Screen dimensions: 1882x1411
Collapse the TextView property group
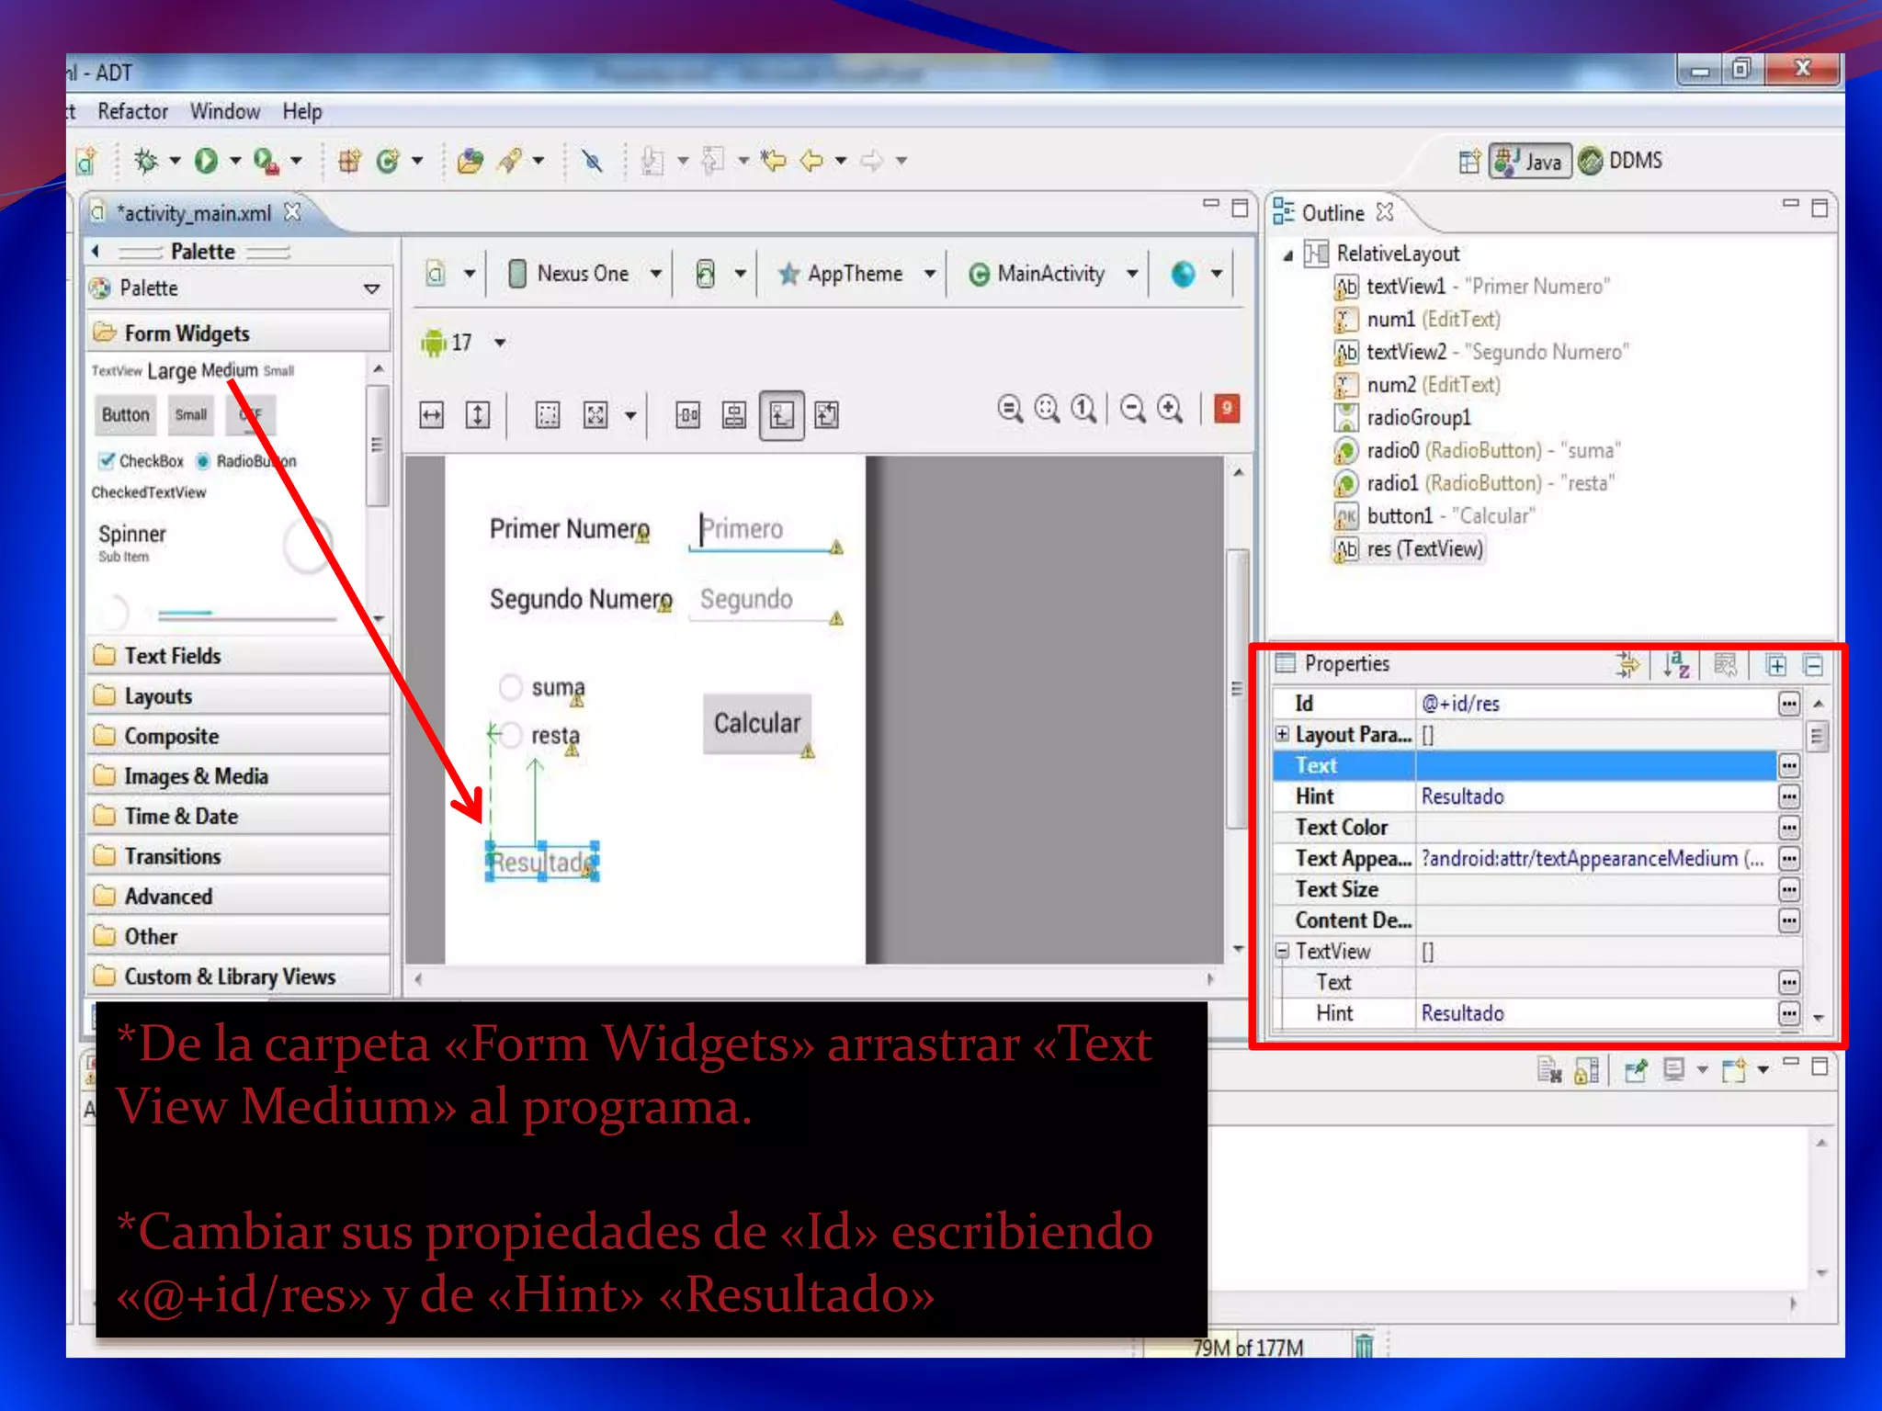[x=1282, y=951]
